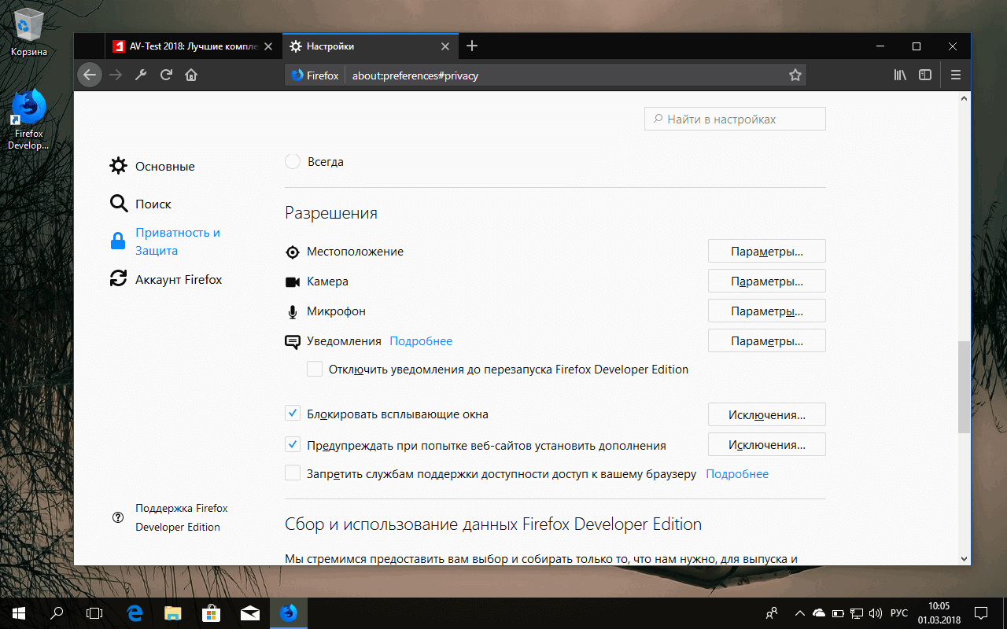Uncheck Блокировать всплывающие окна
Screen dimensions: 1007x629
293,413
